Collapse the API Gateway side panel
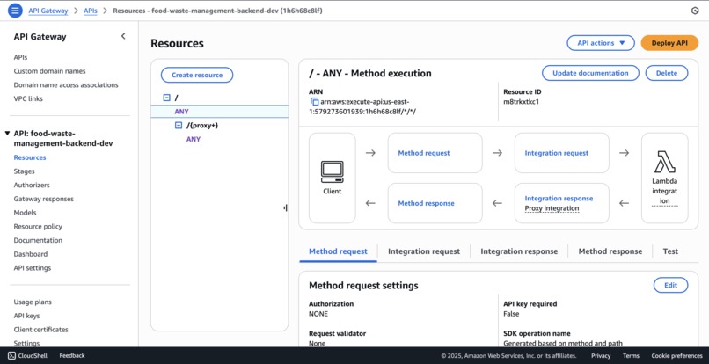The height and width of the screenshot is (364, 709). coord(123,36)
